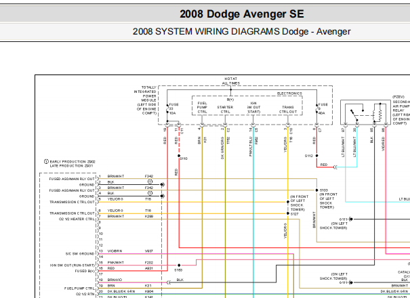Select the "B(+)" label in Electronics box
Screen dimensions: 410x298
point(230,100)
